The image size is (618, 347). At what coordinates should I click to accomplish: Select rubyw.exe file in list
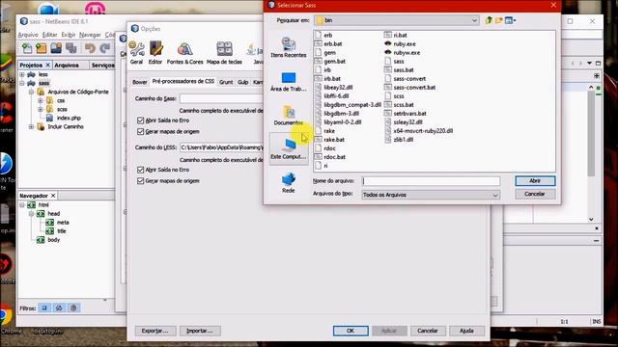(x=403, y=52)
